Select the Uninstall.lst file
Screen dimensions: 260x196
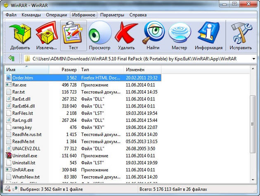tap(24, 163)
